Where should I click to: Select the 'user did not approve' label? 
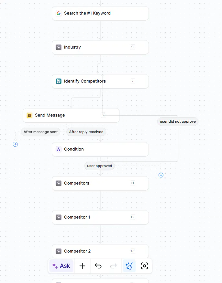[178, 122]
